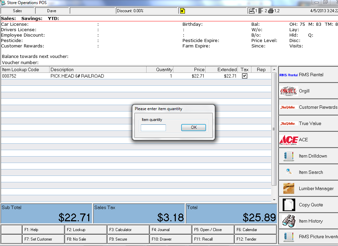Open the Lumber Manager icon
Screen dimensions: 338x246
pos(289,188)
